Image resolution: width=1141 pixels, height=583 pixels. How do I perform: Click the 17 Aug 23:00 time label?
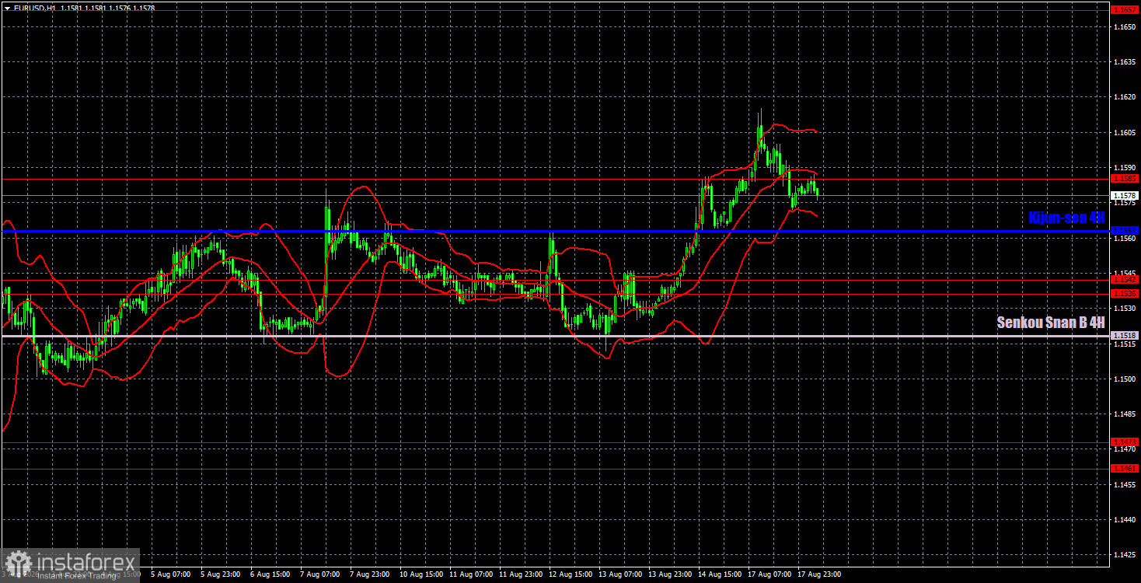click(x=820, y=575)
